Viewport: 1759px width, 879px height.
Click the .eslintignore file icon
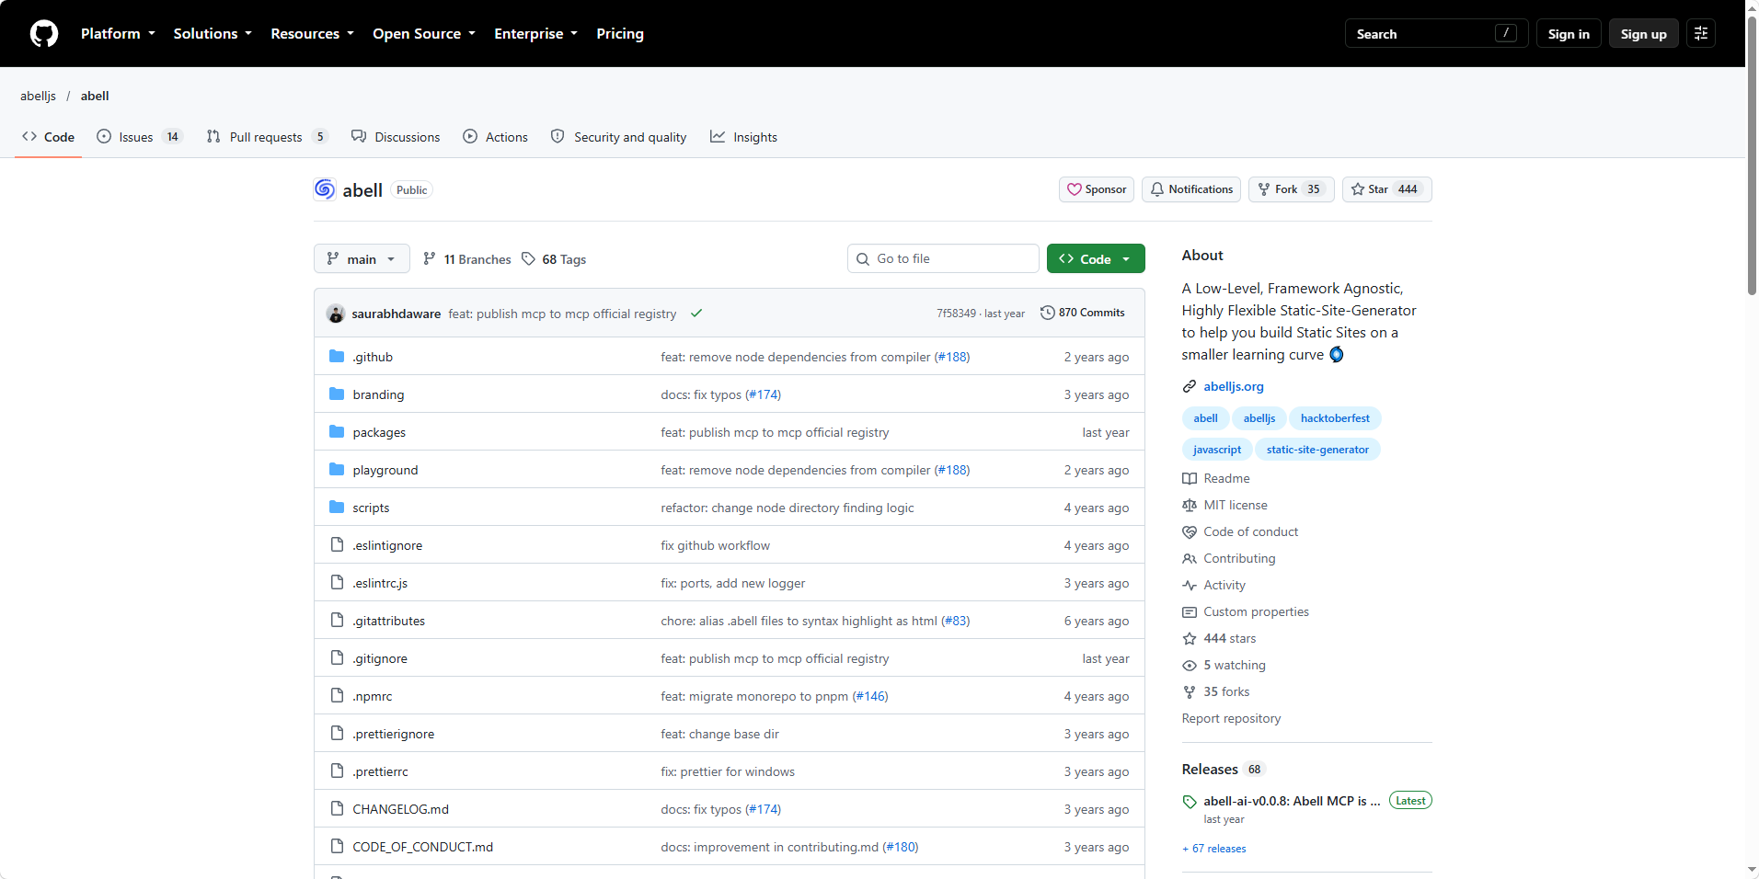(337, 545)
